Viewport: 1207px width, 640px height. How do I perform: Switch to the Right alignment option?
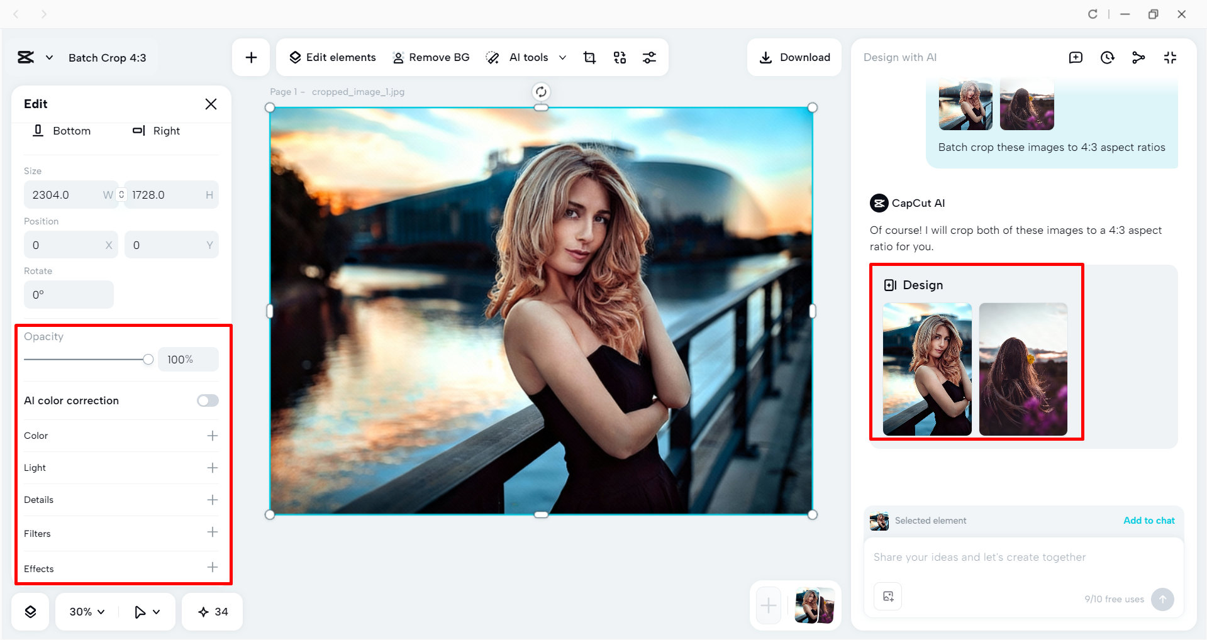[x=156, y=131]
